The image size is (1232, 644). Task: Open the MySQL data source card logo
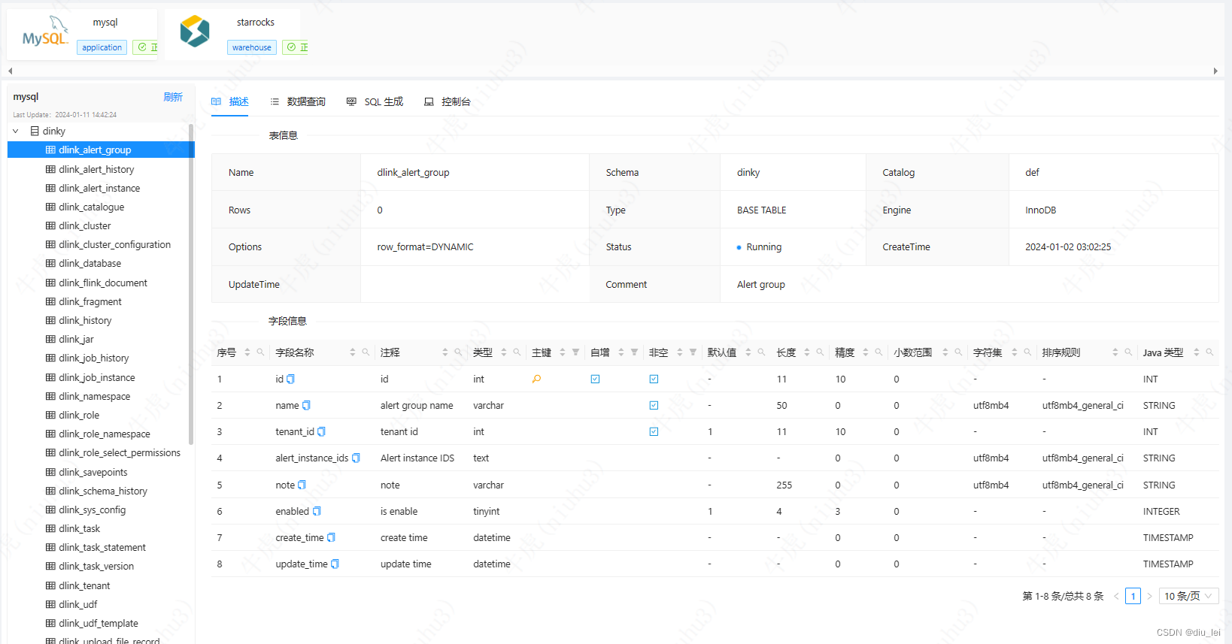click(45, 32)
